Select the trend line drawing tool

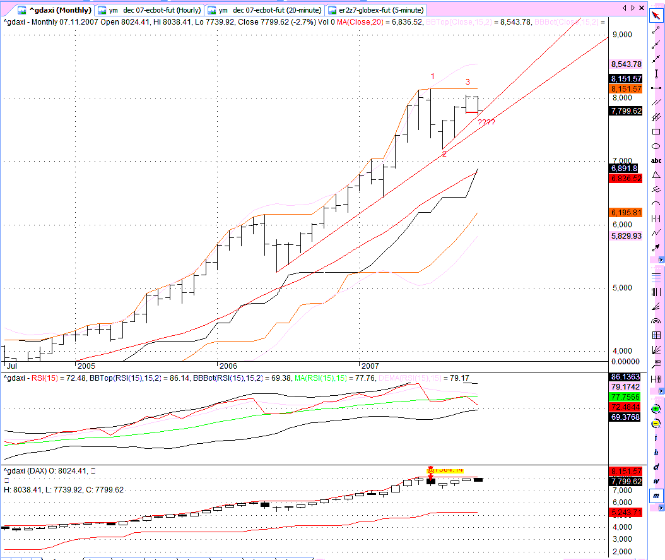coord(656,30)
